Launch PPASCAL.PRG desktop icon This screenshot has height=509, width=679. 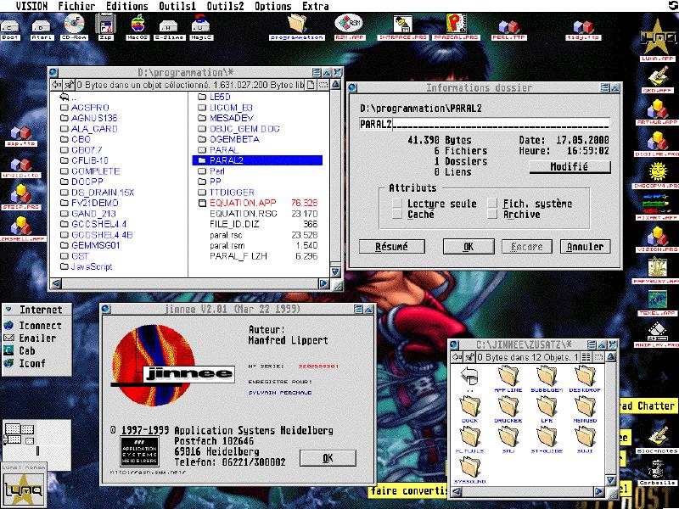(x=456, y=27)
